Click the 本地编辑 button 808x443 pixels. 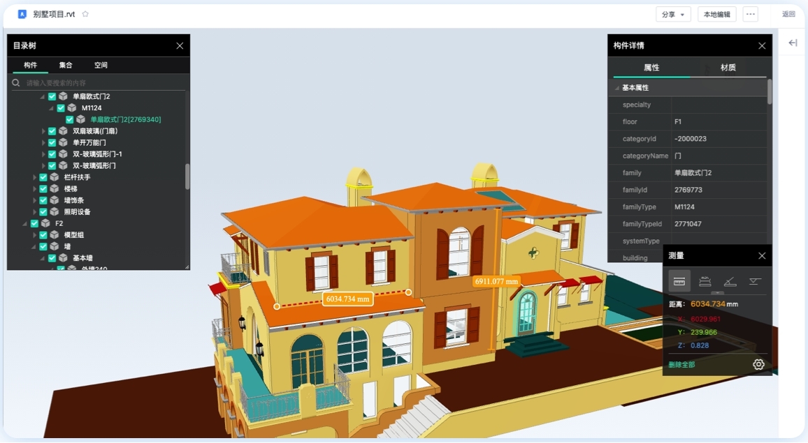[716, 15]
